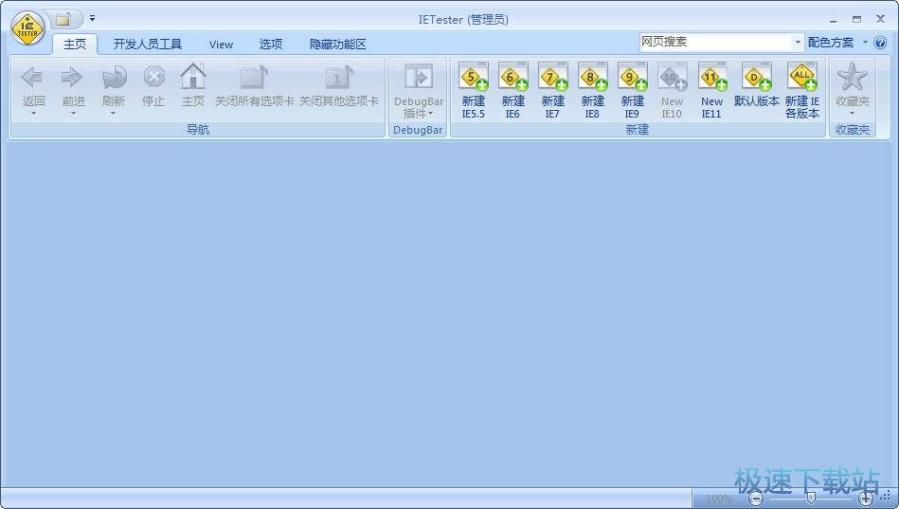Open the 收藏夹 favorites star icon

tap(852, 77)
